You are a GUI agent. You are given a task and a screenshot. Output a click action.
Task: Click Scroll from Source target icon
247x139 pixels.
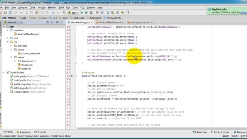(47, 22)
